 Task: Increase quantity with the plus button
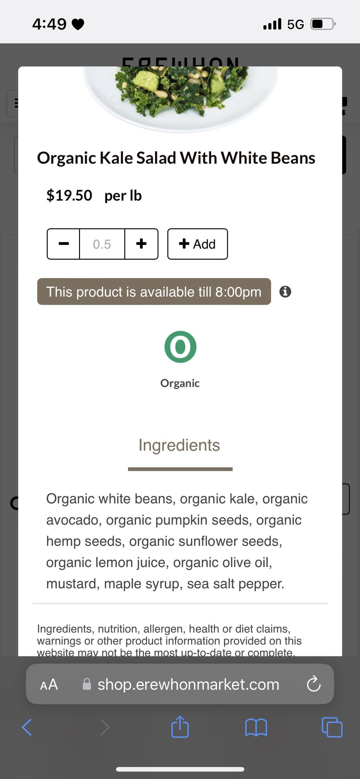141,244
